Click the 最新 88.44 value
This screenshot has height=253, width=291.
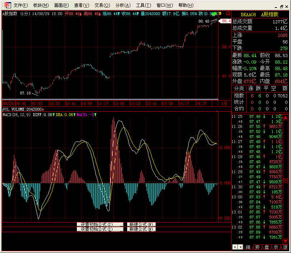point(250,55)
